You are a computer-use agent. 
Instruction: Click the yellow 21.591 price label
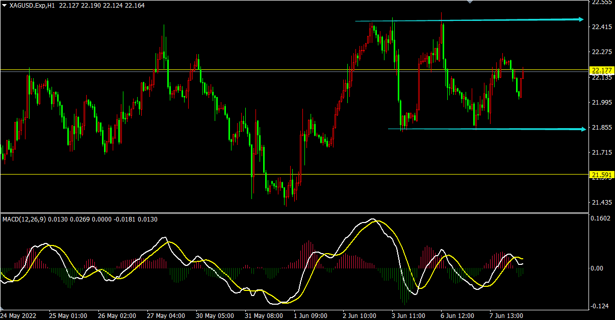[601, 175]
